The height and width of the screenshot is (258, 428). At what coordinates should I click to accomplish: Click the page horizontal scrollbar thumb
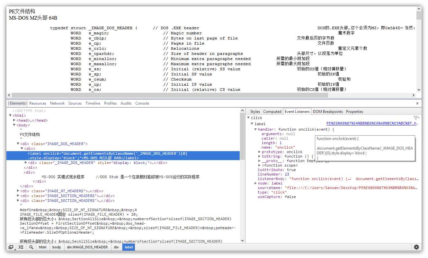click(170, 95)
